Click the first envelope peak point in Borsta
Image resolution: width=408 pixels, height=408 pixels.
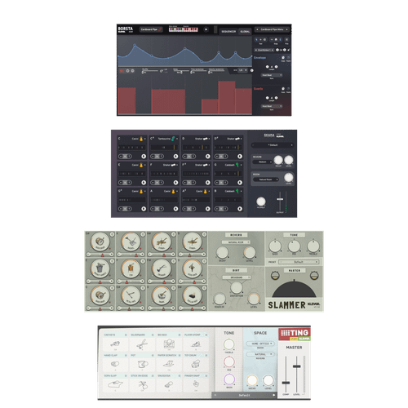click(x=135, y=45)
